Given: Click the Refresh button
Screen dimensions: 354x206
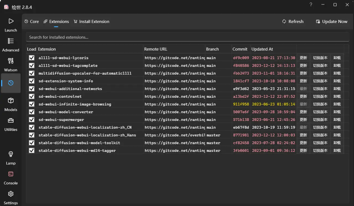Looking at the screenshot, I should pyautogui.click(x=293, y=22).
